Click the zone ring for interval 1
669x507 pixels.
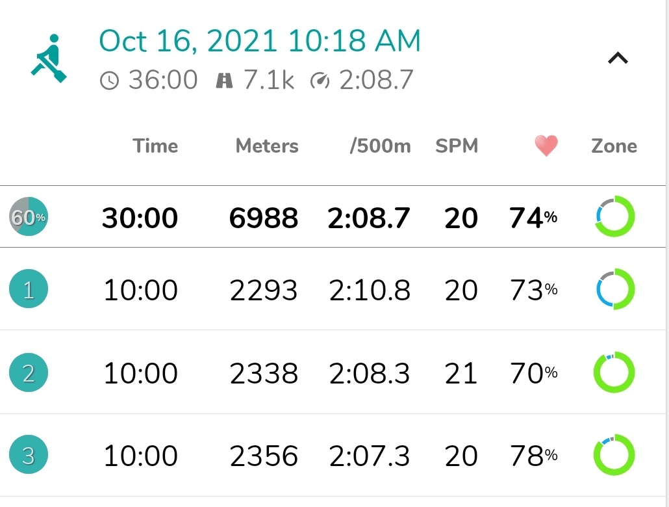[615, 289]
